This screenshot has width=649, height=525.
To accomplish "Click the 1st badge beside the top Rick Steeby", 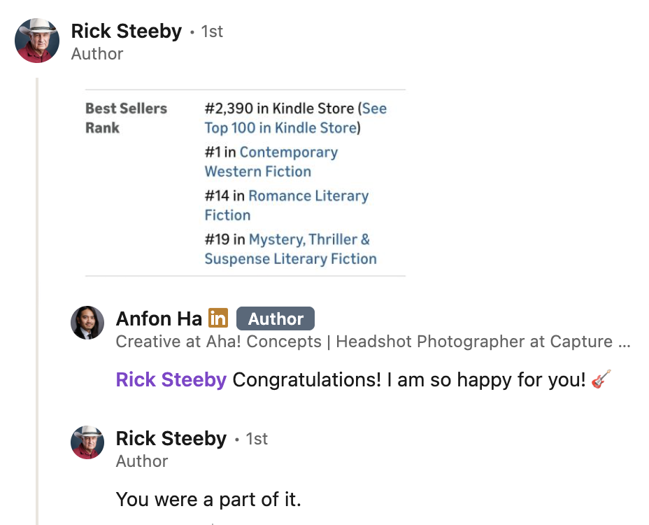I will pyautogui.click(x=212, y=31).
